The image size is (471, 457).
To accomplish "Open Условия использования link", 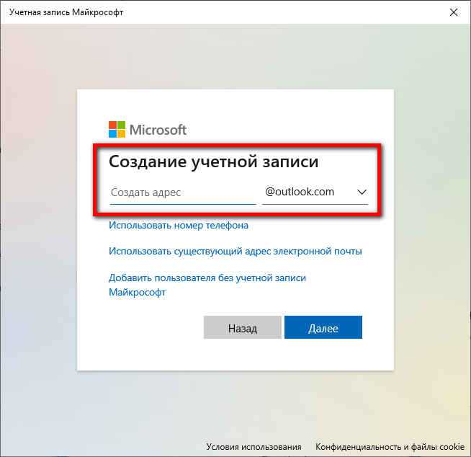I will point(254,447).
